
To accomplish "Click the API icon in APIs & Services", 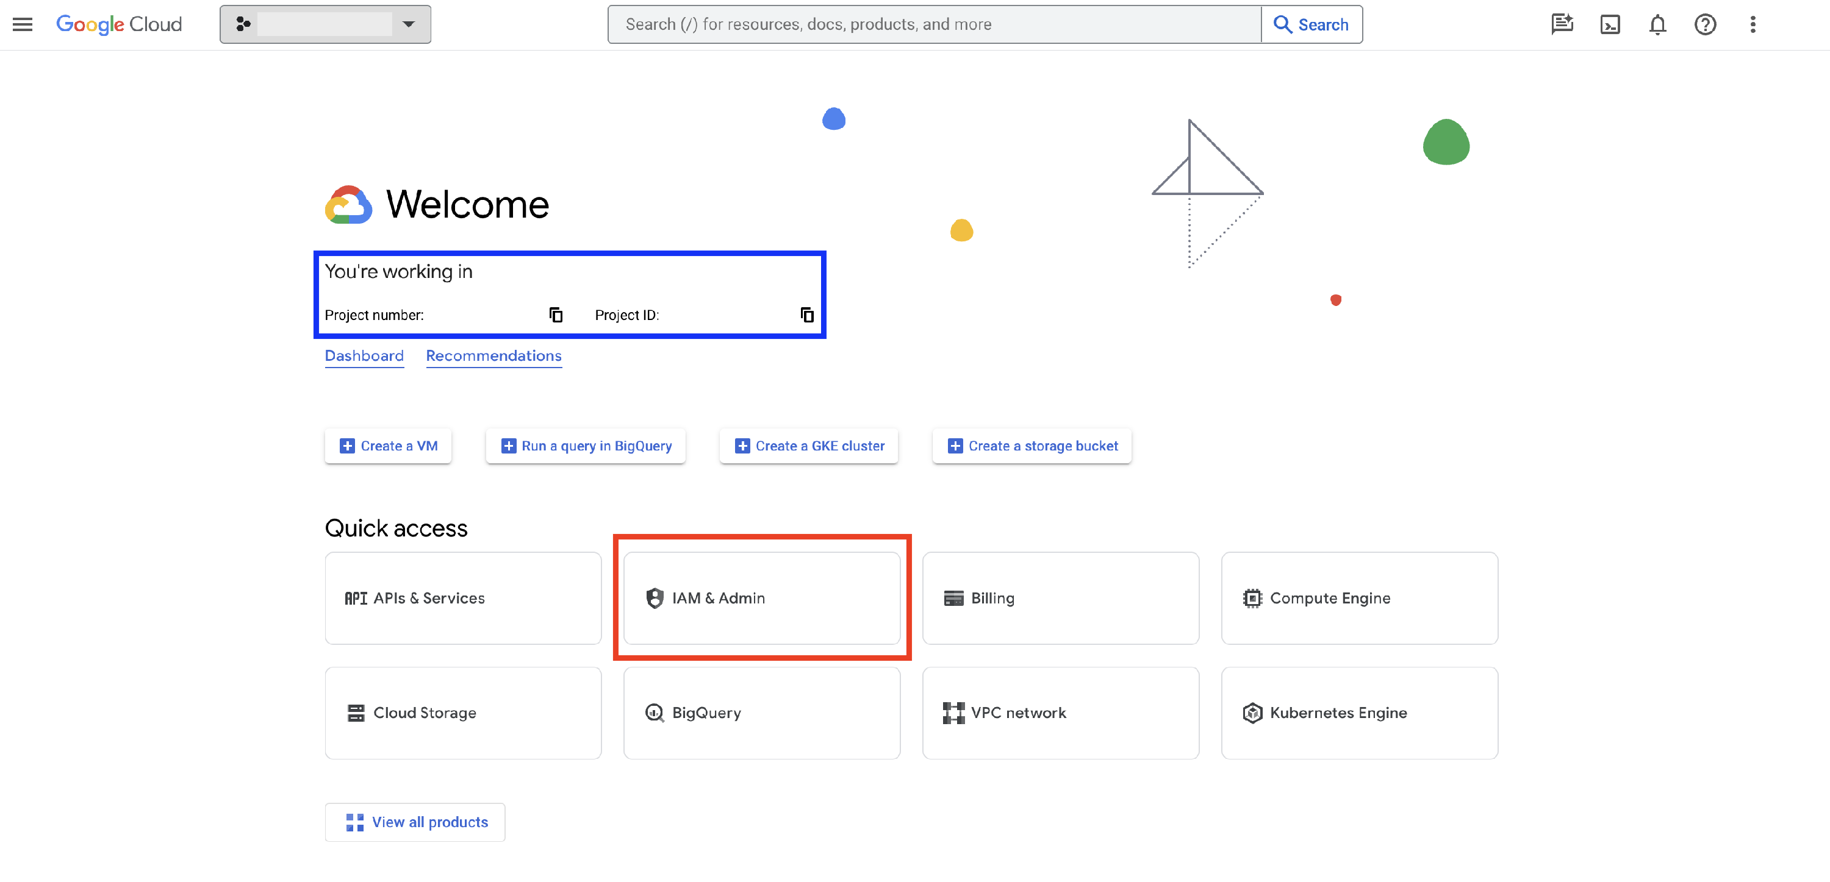I will [356, 598].
